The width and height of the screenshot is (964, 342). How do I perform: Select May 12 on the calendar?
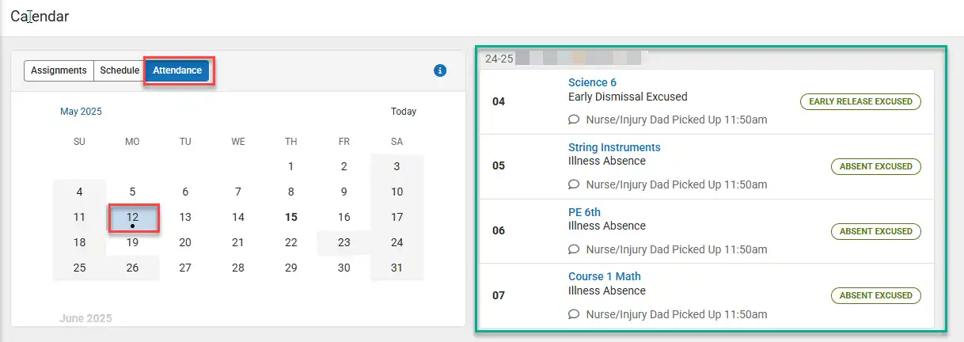[x=133, y=218]
